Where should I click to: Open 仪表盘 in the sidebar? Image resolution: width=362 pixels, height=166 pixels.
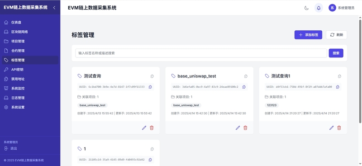click(30, 23)
